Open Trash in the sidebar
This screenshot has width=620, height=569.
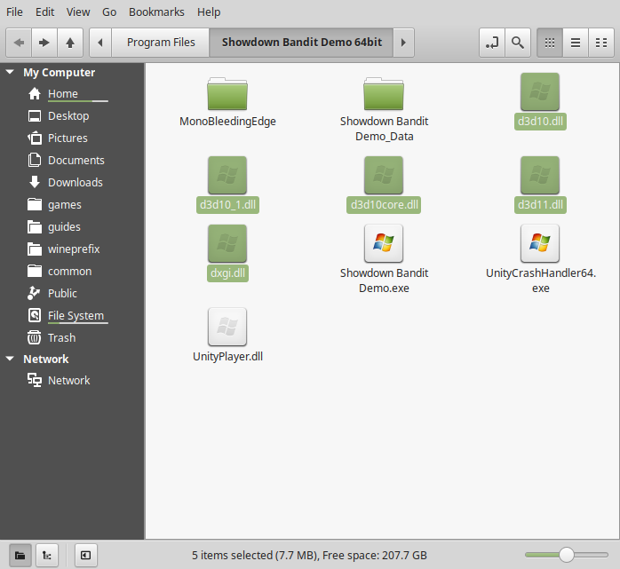click(72, 337)
